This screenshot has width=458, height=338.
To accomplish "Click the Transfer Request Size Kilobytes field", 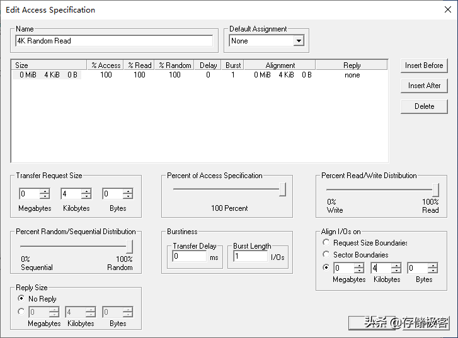I will pyautogui.click(x=71, y=194).
